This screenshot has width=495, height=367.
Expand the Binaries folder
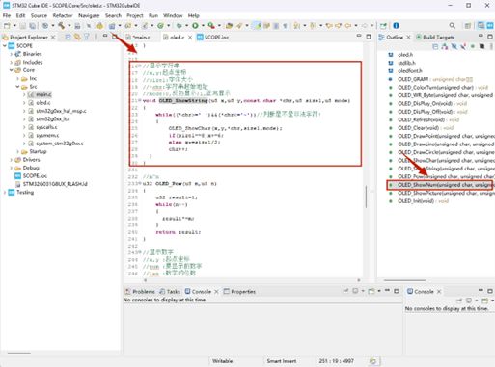click(x=12, y=54)
